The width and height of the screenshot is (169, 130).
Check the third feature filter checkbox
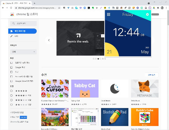coord(12,72)
